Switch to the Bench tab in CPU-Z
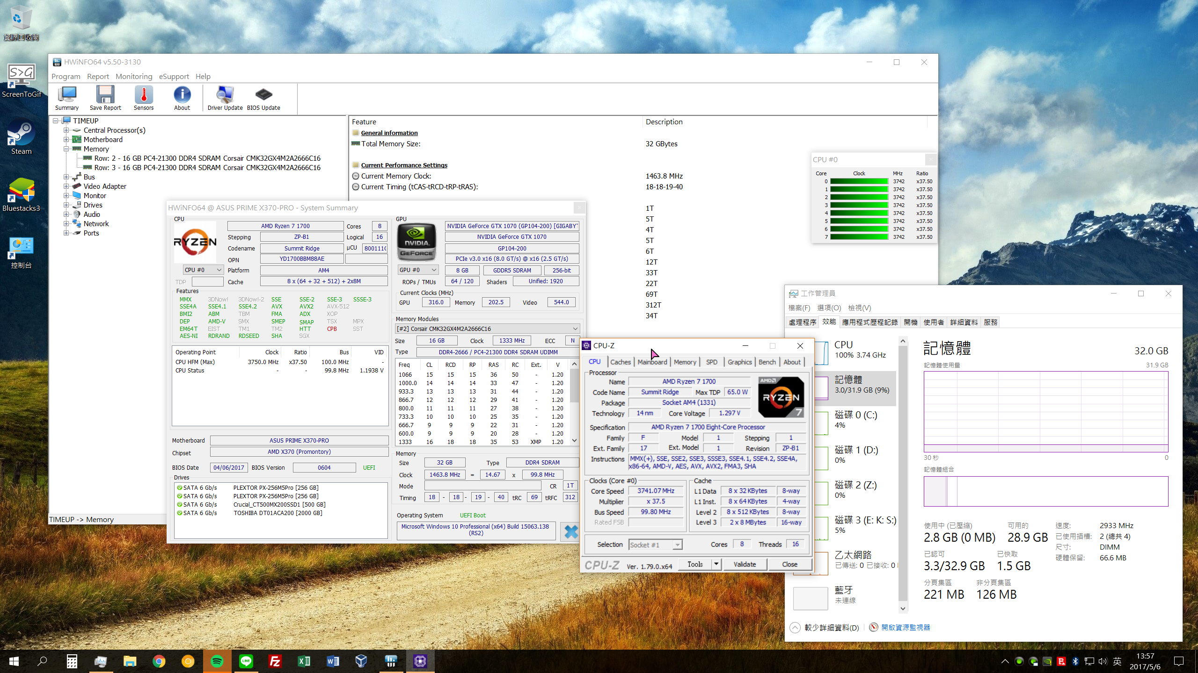Screen dimensions: 1198x673 (x=767, y=362)
